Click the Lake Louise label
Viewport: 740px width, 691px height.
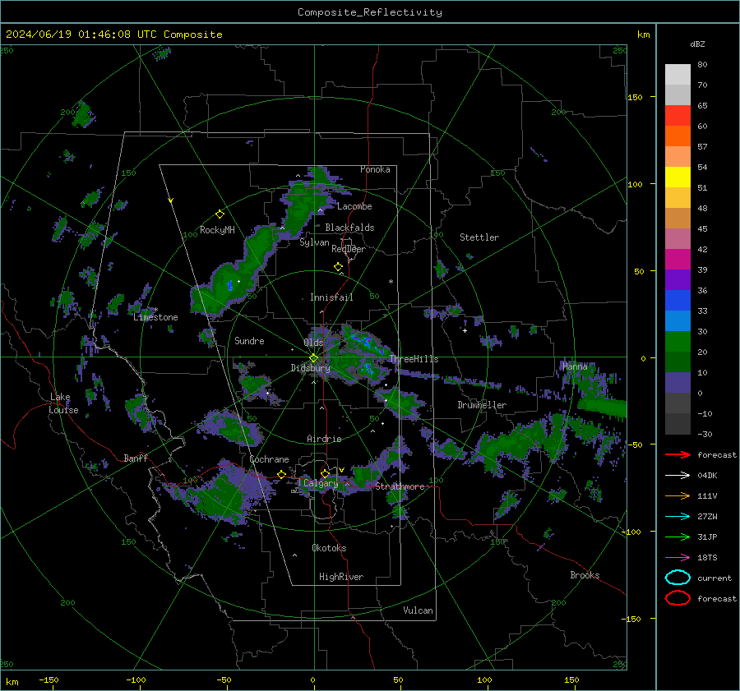pos(63,403)
